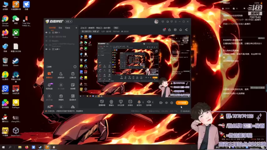Viewport: 267px width, 150px height.
Task: Collapse the 工具箱 toolbox section
Action: click(x=75, y=67)
